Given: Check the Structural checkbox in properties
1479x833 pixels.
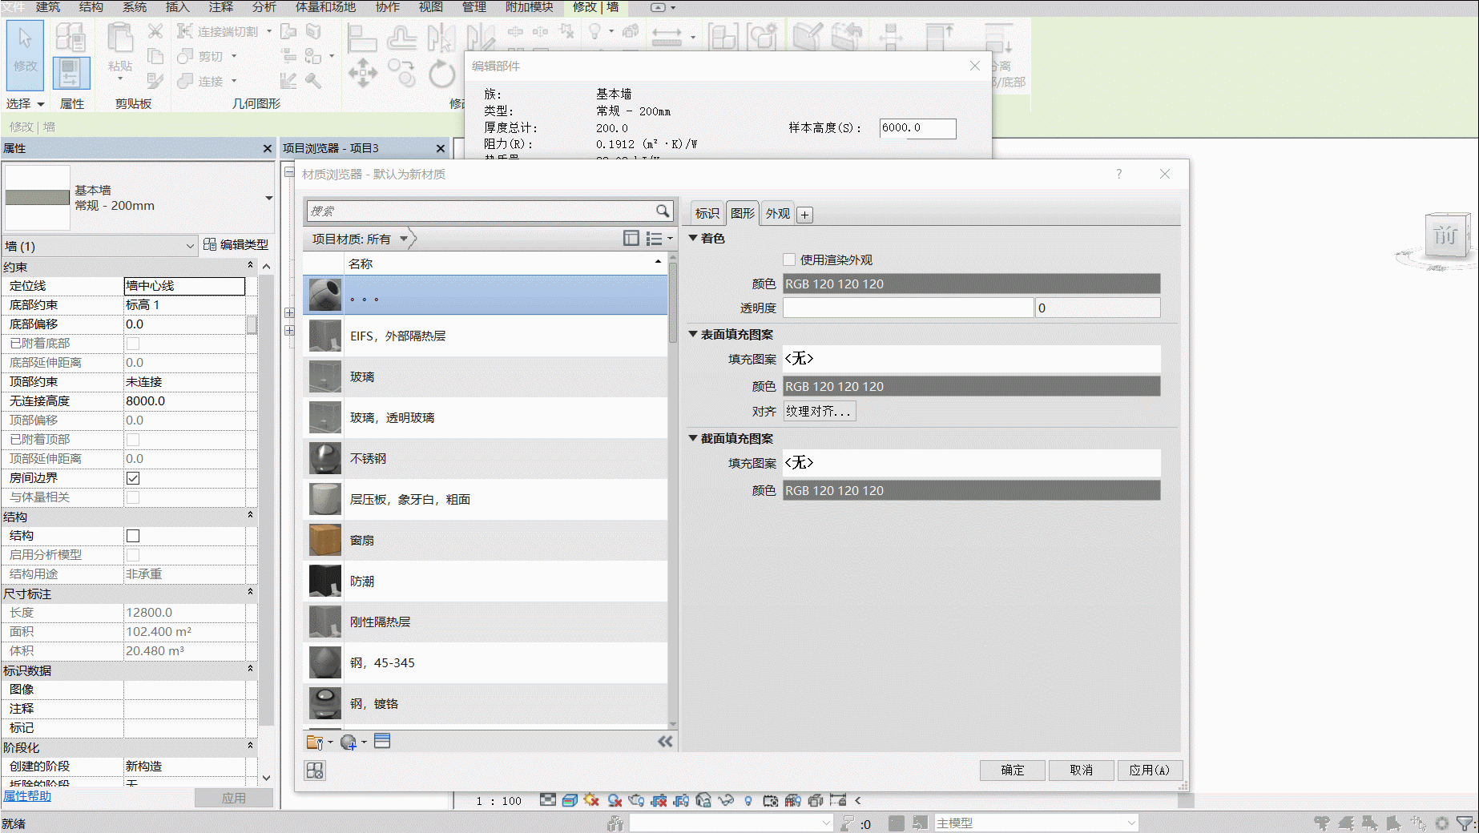Looking at the screenshot, I should tap(133, 536).
